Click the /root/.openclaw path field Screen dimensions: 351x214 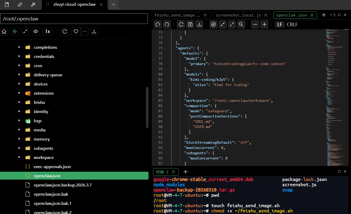(74, 19)
